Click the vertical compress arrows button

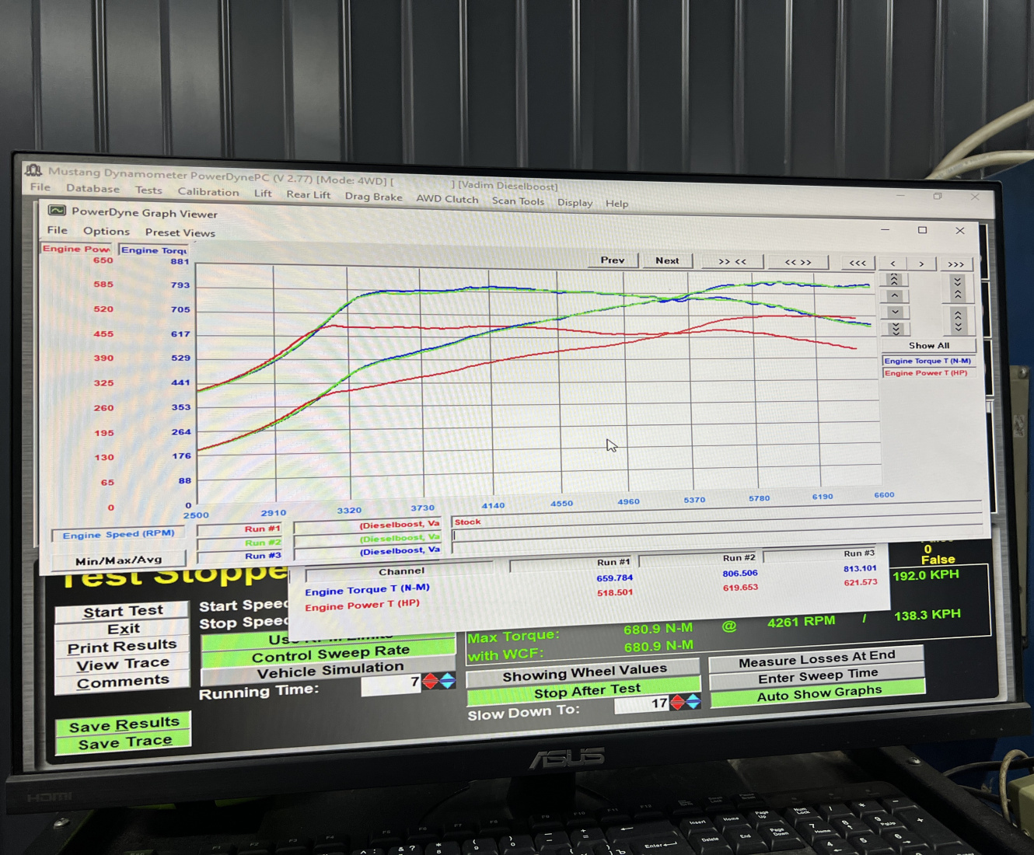pyautogui.click(x=958, y=288)
